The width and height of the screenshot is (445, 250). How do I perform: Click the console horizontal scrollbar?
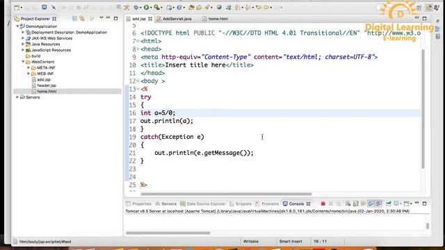pos(168,233)
